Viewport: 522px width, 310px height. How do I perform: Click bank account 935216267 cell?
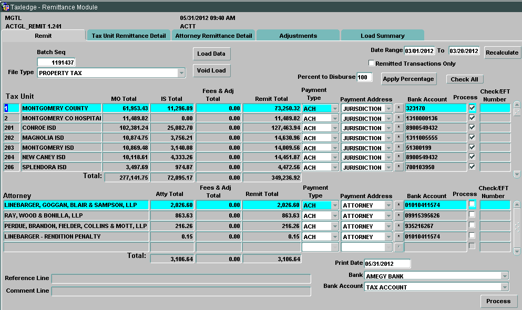pos(435,226)
